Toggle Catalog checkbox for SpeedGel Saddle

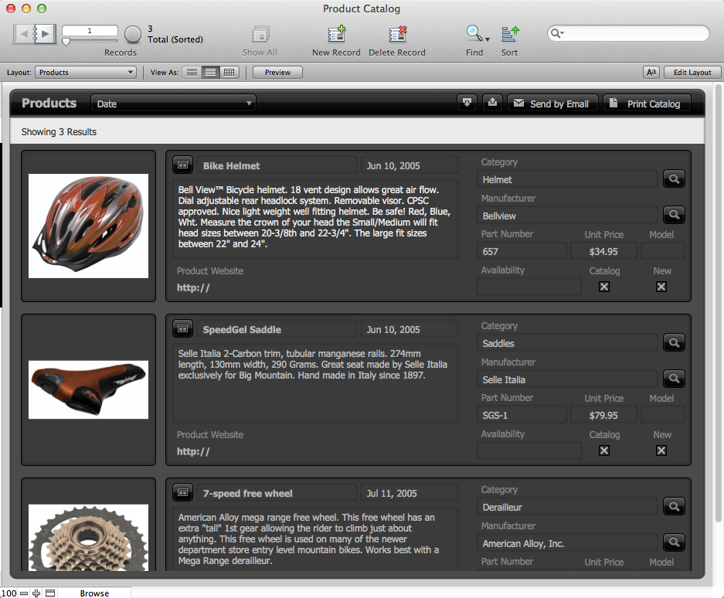[604, 450]
